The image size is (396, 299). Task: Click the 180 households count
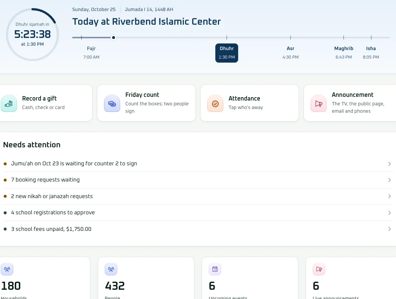11,286
